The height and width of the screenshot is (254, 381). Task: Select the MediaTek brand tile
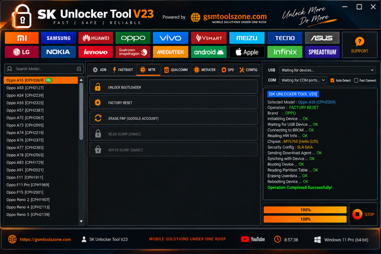pos(170,52)
